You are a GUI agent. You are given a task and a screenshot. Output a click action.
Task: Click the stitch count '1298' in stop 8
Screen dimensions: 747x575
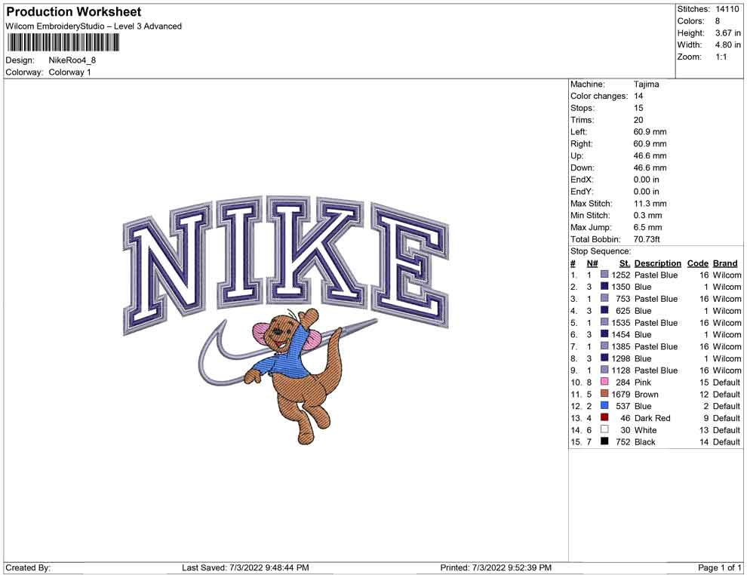[x=621, y=358]
